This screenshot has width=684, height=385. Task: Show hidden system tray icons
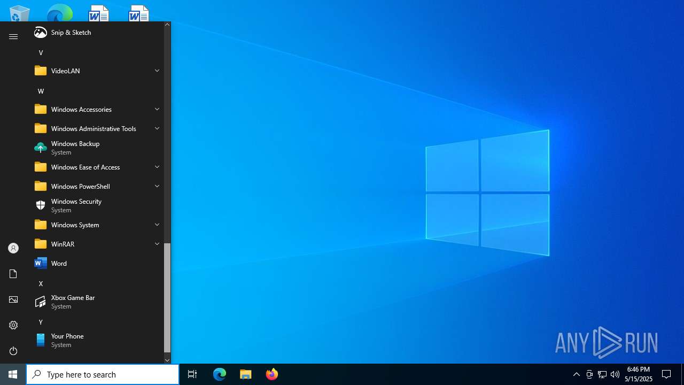(x=576, y=374)
